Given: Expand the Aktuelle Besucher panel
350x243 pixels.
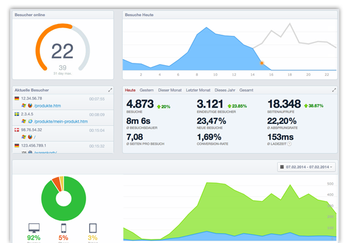Looking at the screenshot, I should point(110,90).
